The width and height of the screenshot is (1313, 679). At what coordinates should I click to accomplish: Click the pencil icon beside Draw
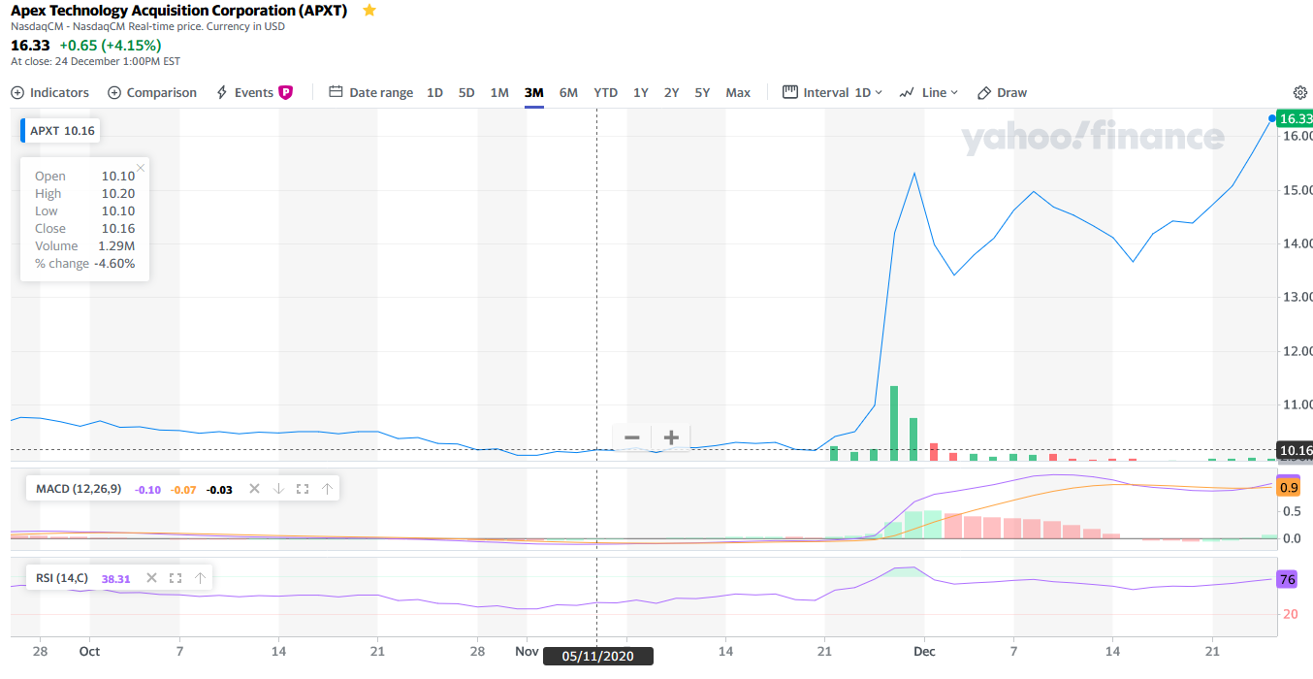coord(984,93)
